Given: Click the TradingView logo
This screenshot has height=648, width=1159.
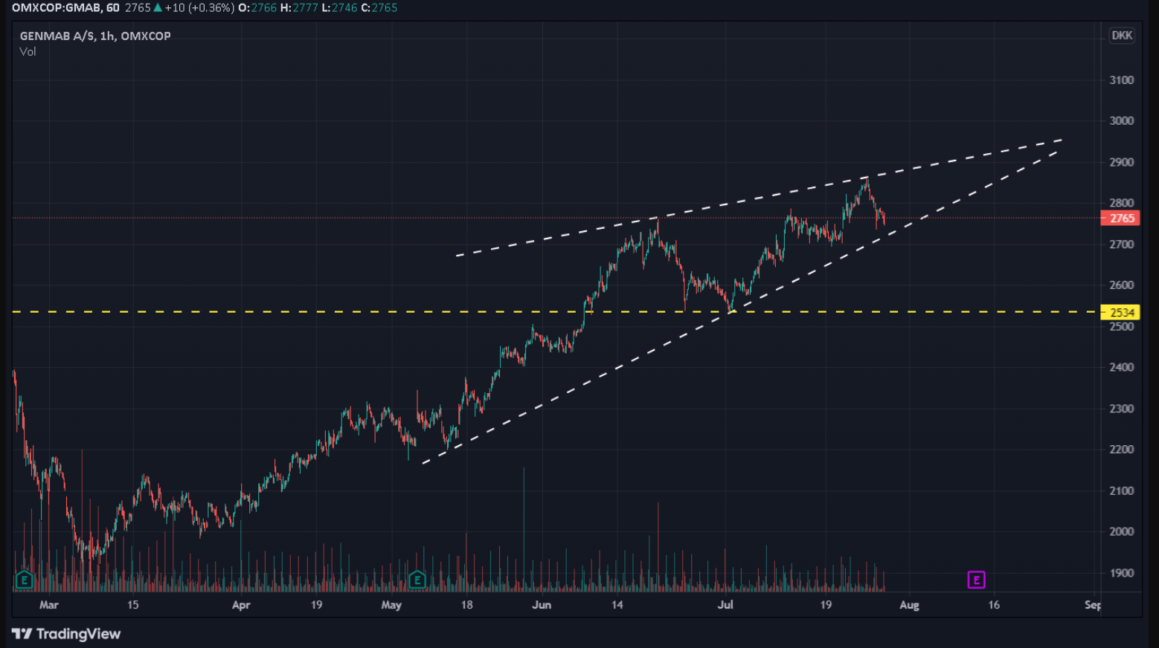Looking at the screenshot, I should 66,634.
